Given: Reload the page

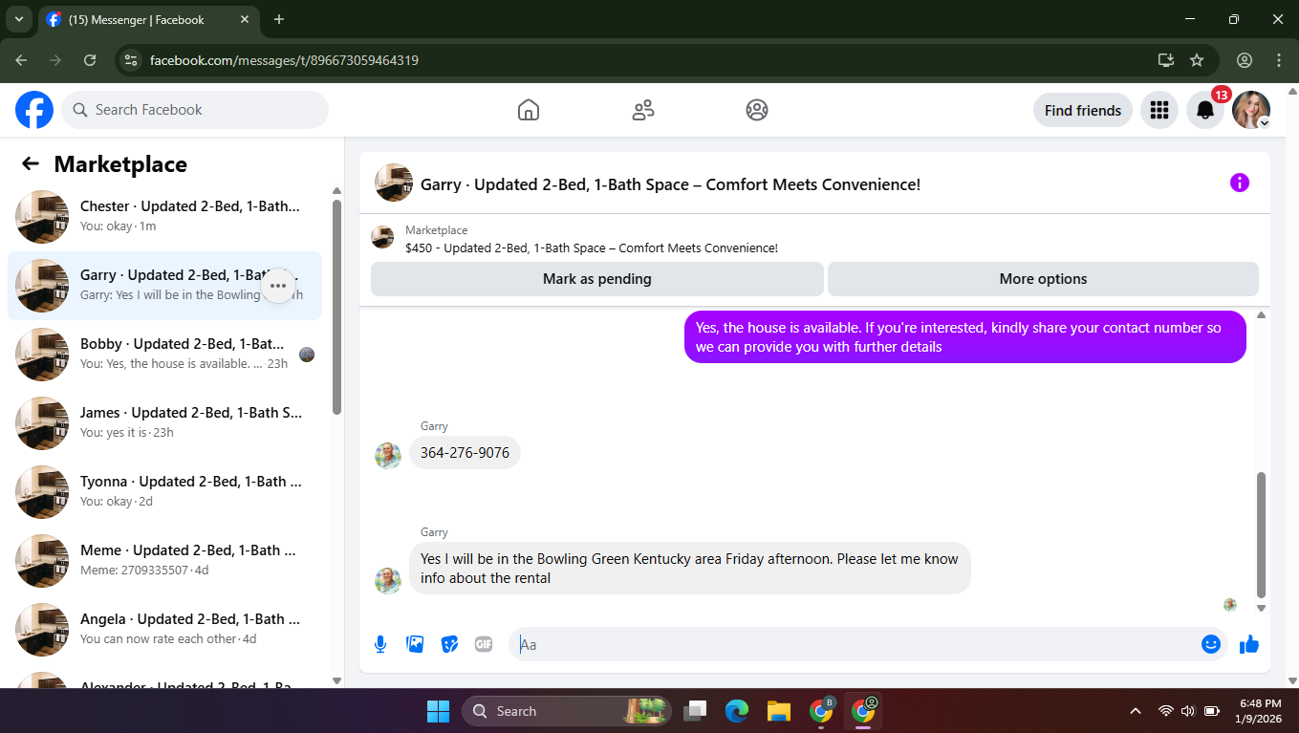Looking at the screenshot, I should tap(90, 60).
